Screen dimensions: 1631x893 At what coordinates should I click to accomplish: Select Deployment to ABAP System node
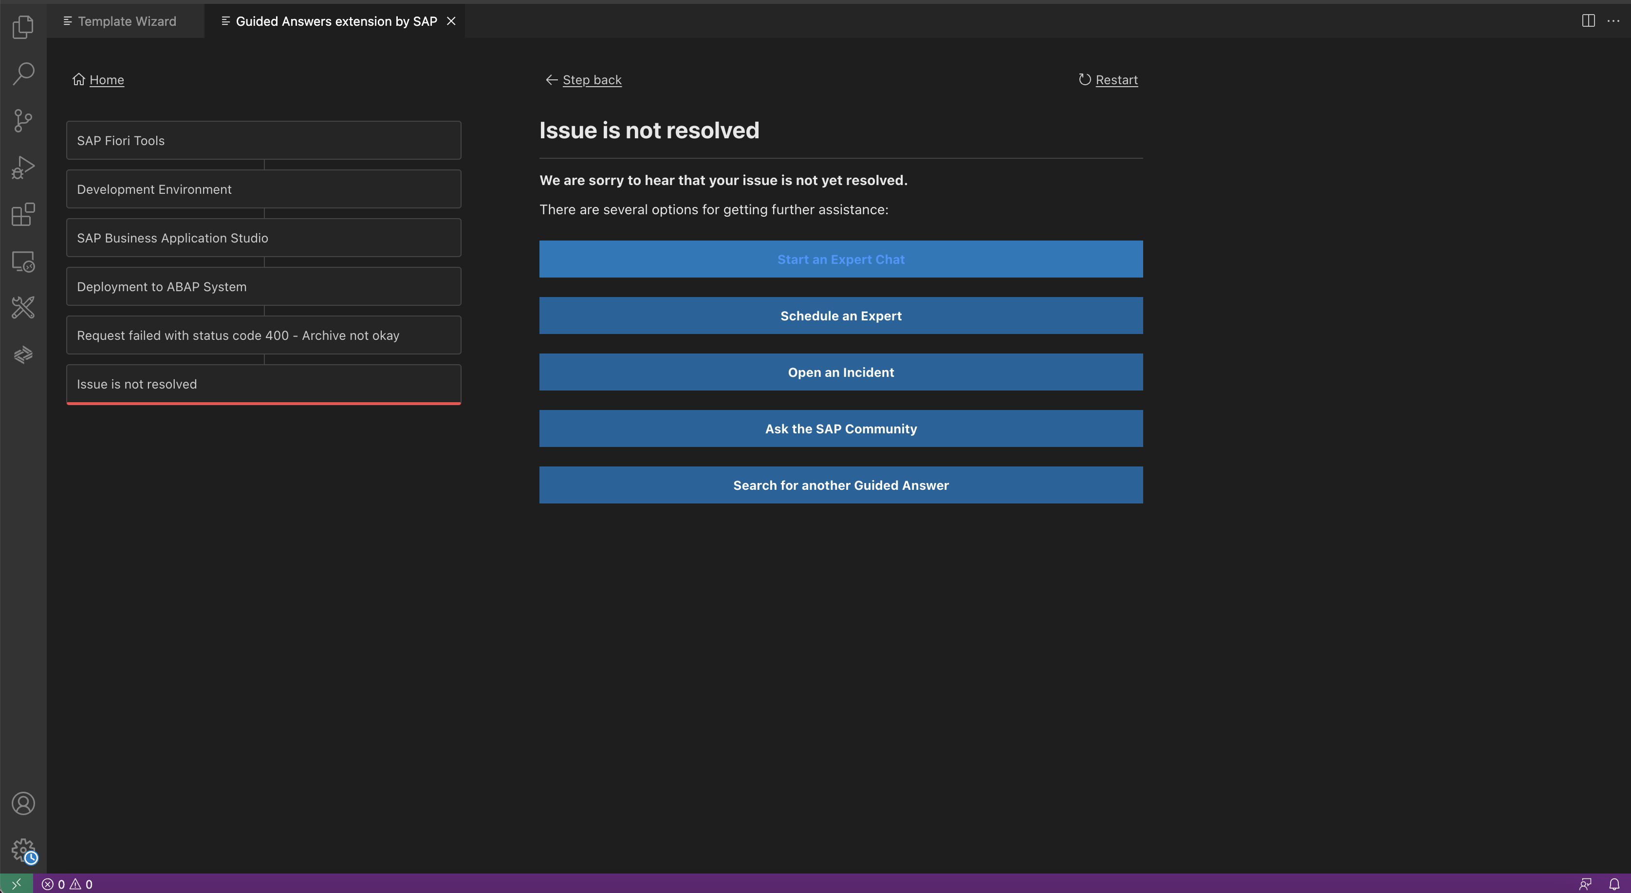click(x=263, y=287)
